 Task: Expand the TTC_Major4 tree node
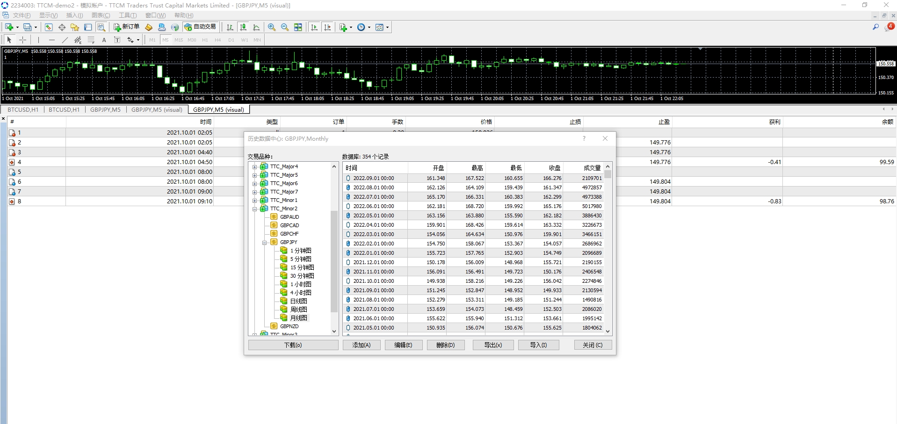(x=255, y=167)
